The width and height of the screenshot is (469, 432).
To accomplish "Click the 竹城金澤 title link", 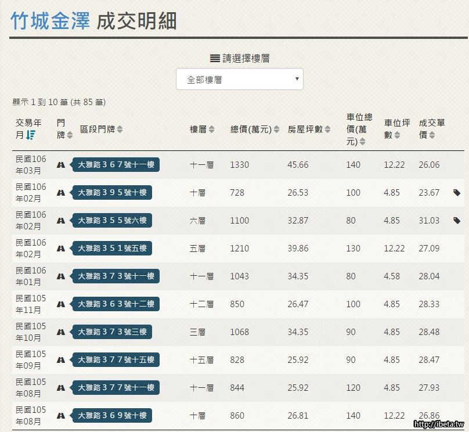I will pos(50,21).
